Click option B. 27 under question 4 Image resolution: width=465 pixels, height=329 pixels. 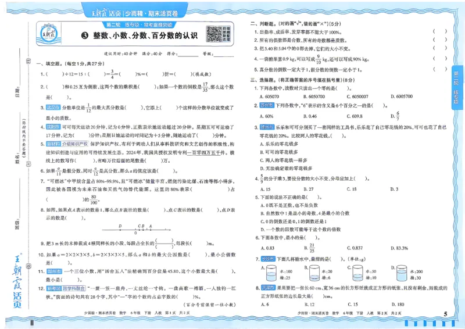click(309, 189)
